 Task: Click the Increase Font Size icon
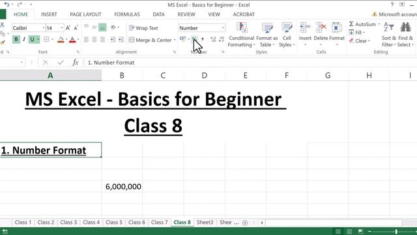[x=68, y=27]
